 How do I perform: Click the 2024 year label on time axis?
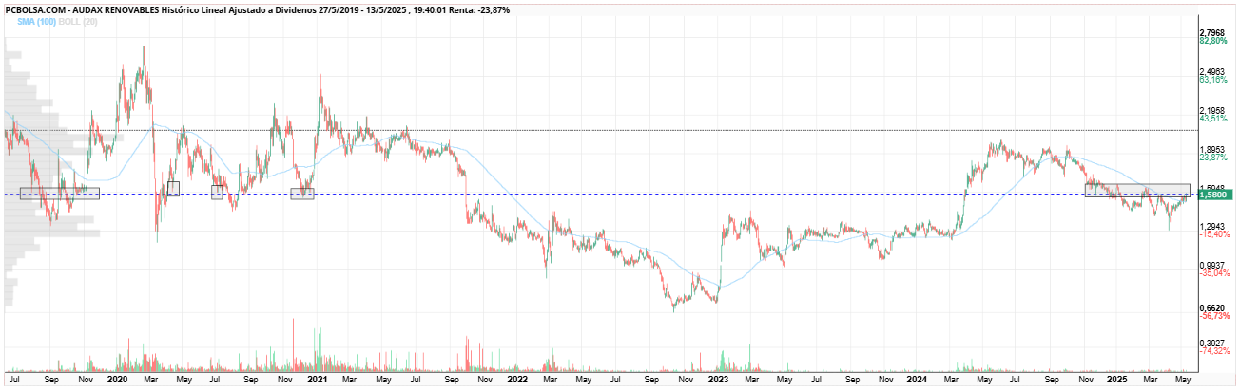917,379
